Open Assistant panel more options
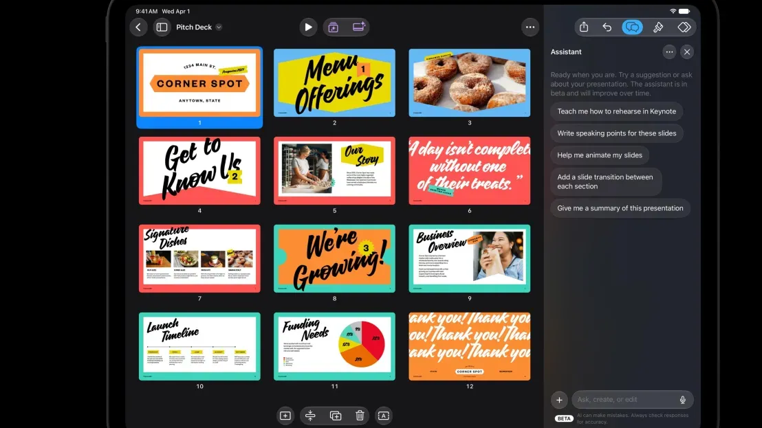 pyautogui.click(x=669, y=52)
